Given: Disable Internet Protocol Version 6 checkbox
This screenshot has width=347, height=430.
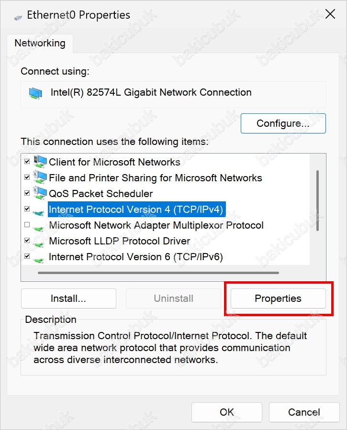Looking at the screenshot, I should click(x=27, y=256).
